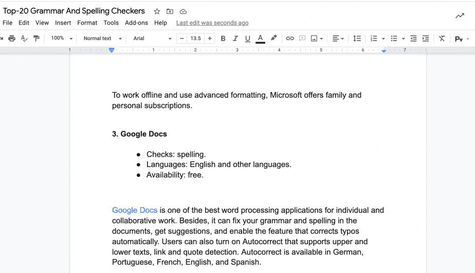Click the '3. Google Docs' heading
This screenshot has height=273, width=475.
tap(139, 134)
